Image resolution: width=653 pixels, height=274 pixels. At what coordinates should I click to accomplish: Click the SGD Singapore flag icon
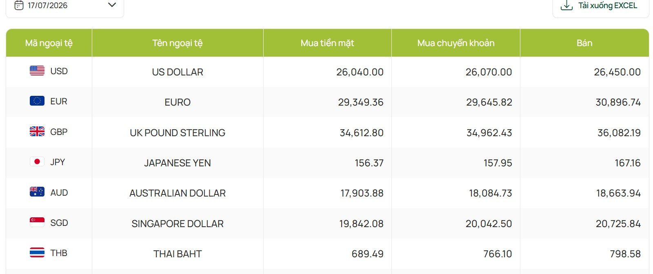tap(37, 222)
